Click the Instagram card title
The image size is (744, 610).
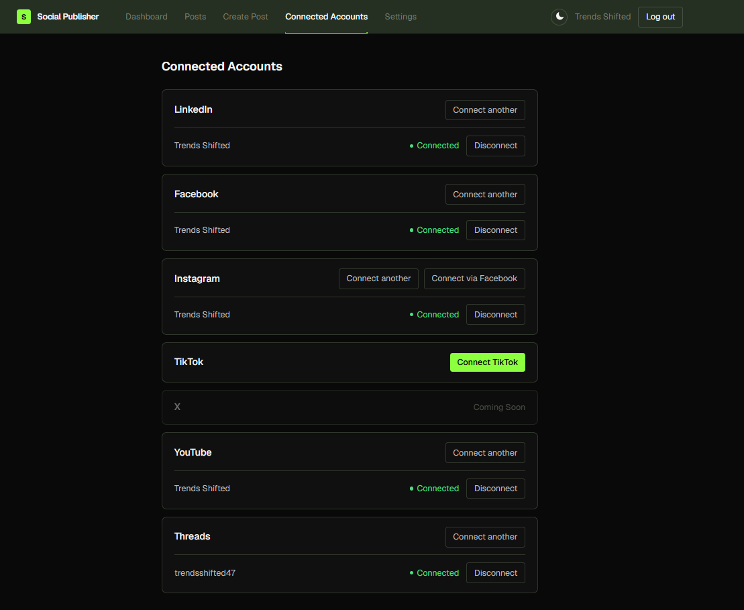click(x=197, y=278)
